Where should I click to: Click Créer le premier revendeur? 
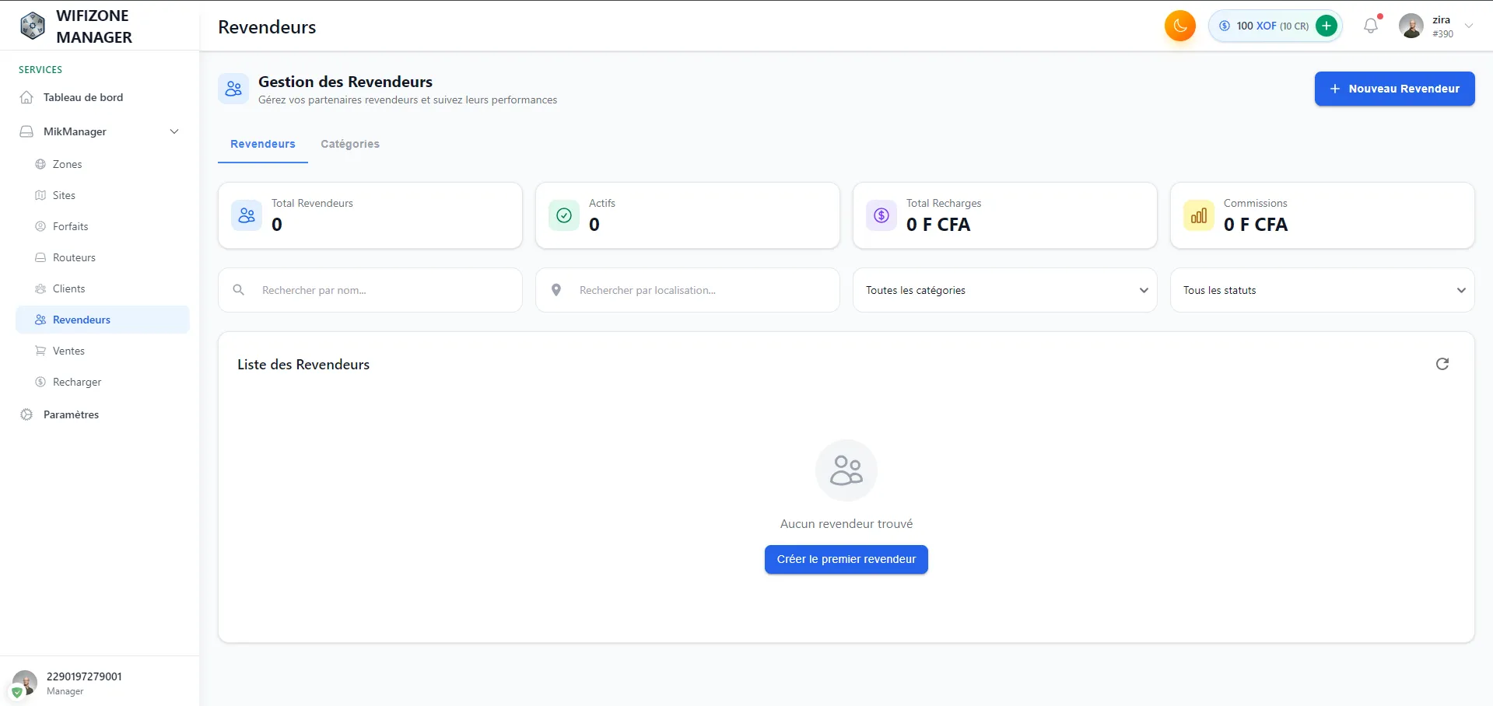coord(846,559)
